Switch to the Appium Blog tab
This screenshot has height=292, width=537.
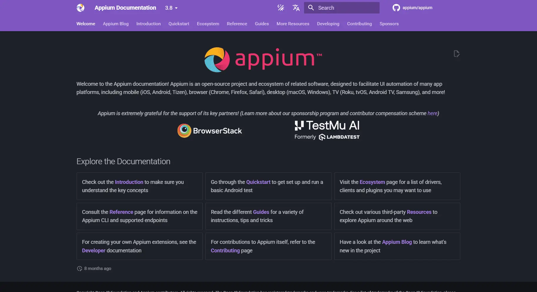(116, 24)
